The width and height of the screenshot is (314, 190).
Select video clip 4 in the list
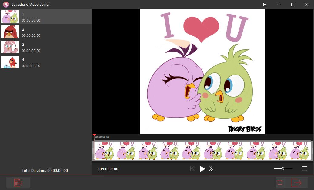tap(45, 62)
